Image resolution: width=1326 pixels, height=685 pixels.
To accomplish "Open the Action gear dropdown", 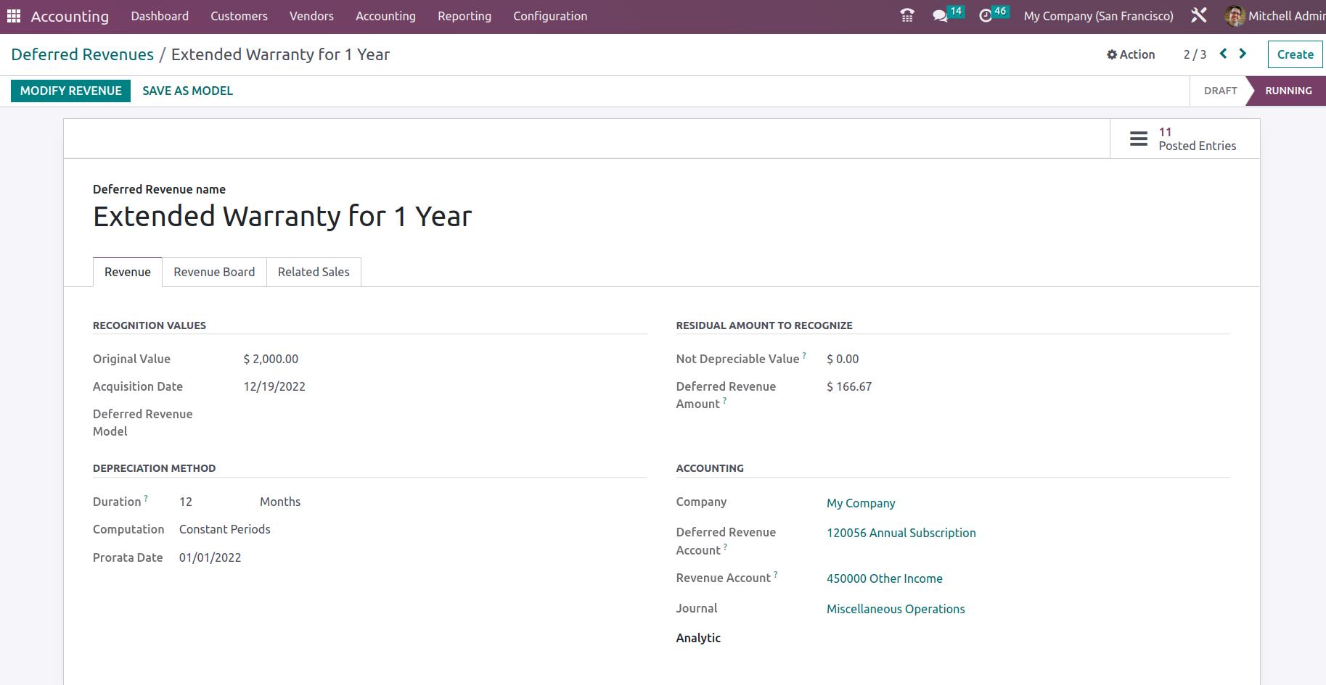I will pyautogui.click(x=1131, y=54).
